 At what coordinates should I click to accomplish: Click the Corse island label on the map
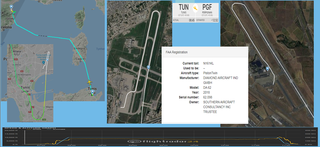79,20
